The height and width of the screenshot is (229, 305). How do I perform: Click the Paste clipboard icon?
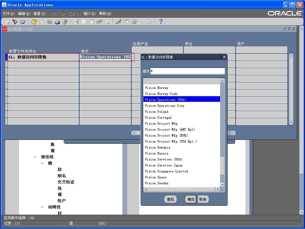[x=92, y=22]
